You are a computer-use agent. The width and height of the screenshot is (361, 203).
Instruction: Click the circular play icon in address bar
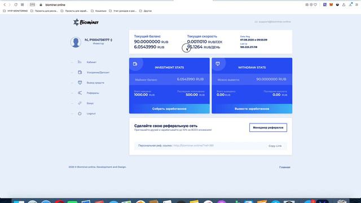tap(311, 5)
